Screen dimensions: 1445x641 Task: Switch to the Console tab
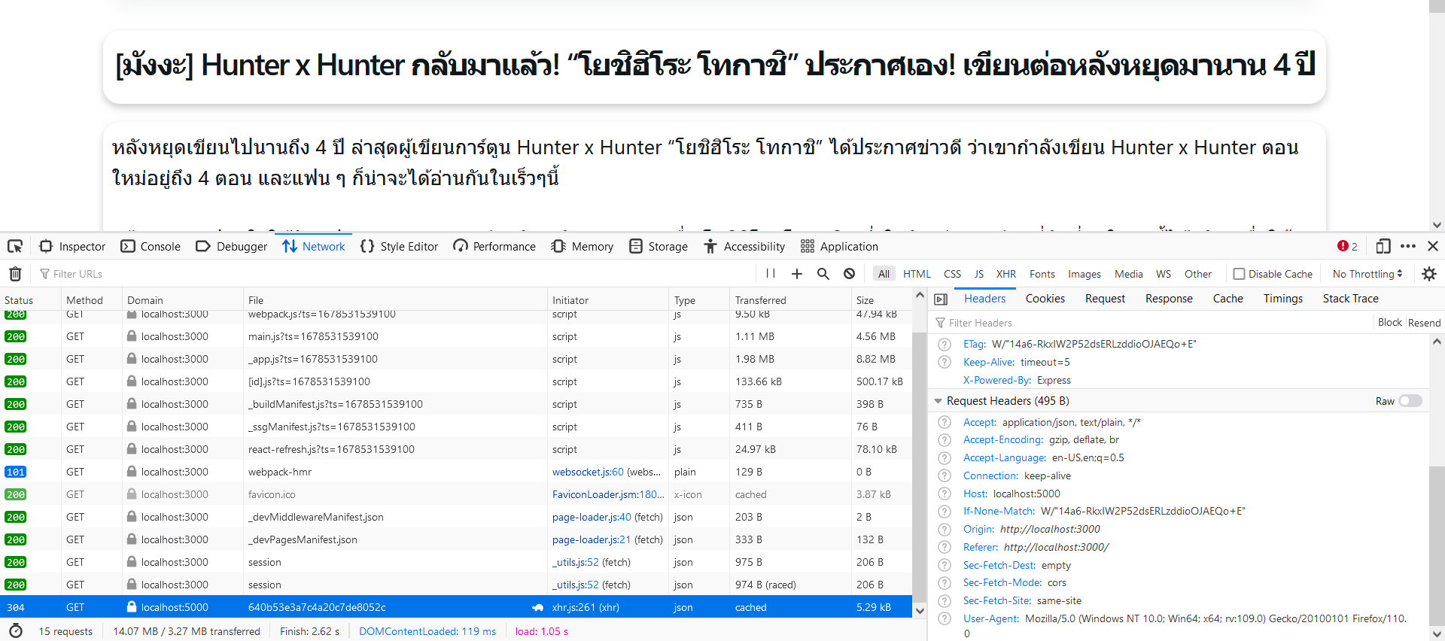(151, 246)
